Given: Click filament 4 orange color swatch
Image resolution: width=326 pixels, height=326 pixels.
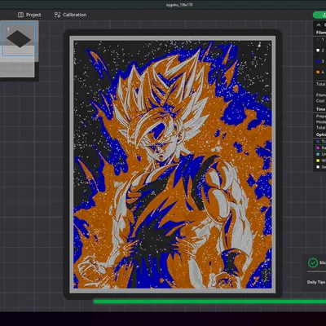Looking at the screenshot, I should 318,73.
